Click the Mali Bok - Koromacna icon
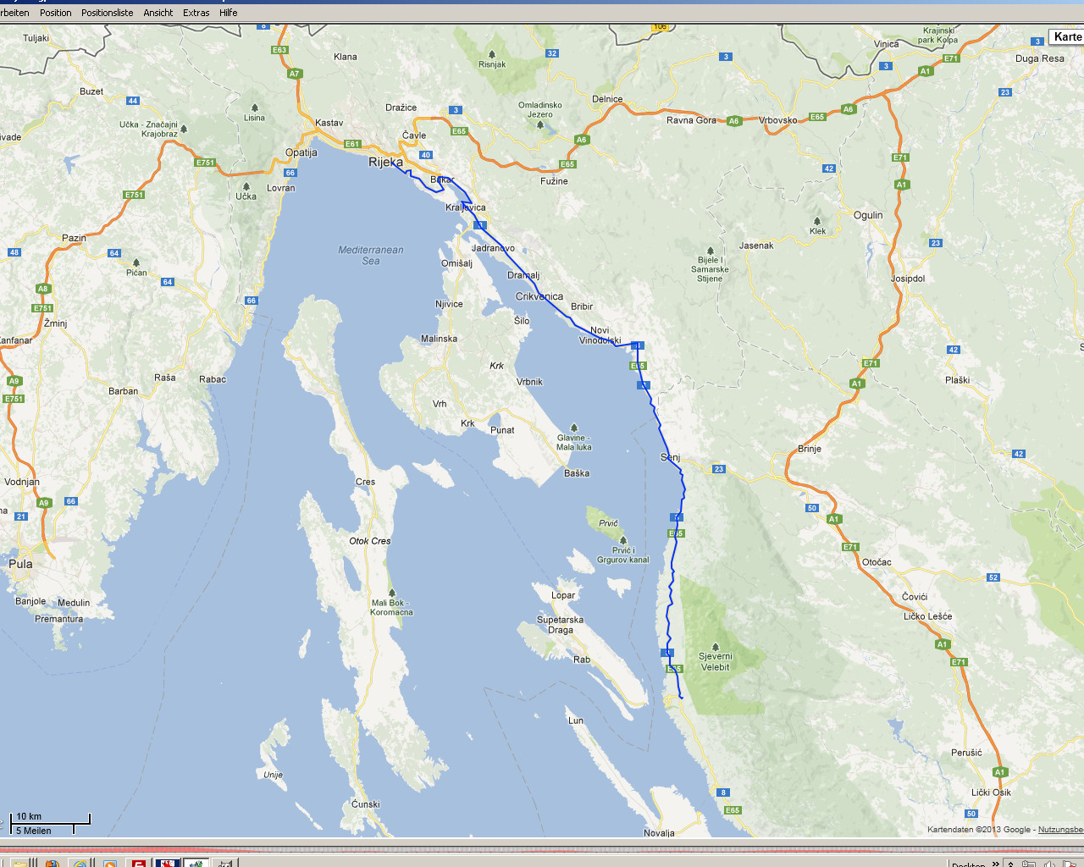The image size is (1084, 867). [x=391, y=593]
